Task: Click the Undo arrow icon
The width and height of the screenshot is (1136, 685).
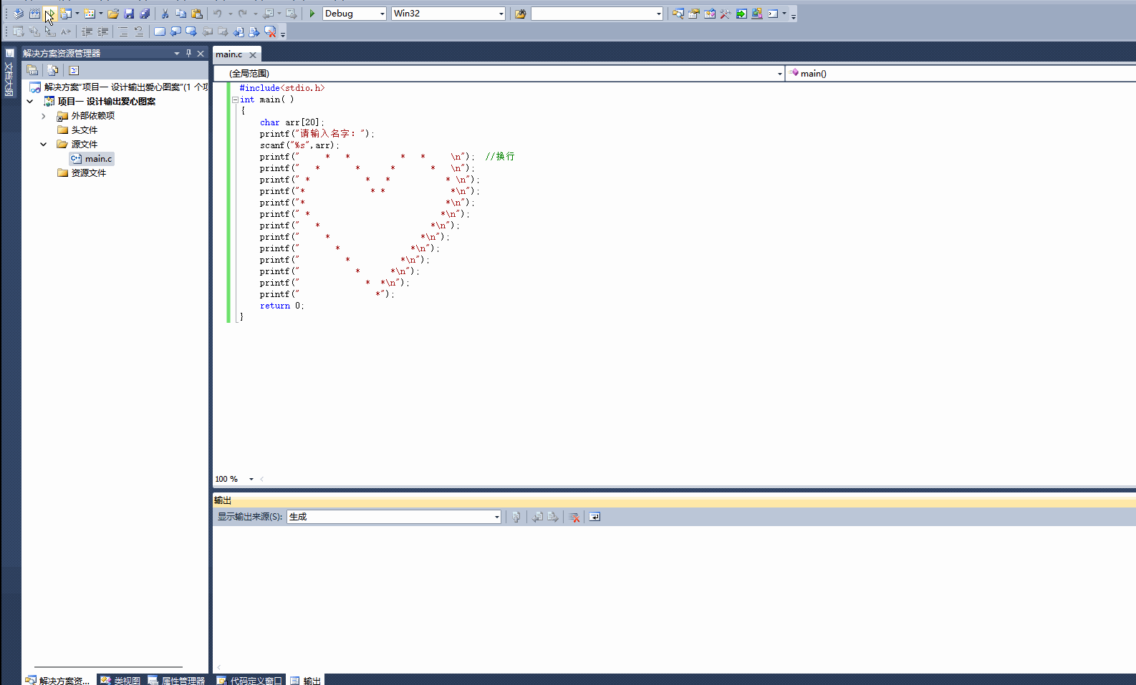Action: pyautogui.click(x=217, y=14)
